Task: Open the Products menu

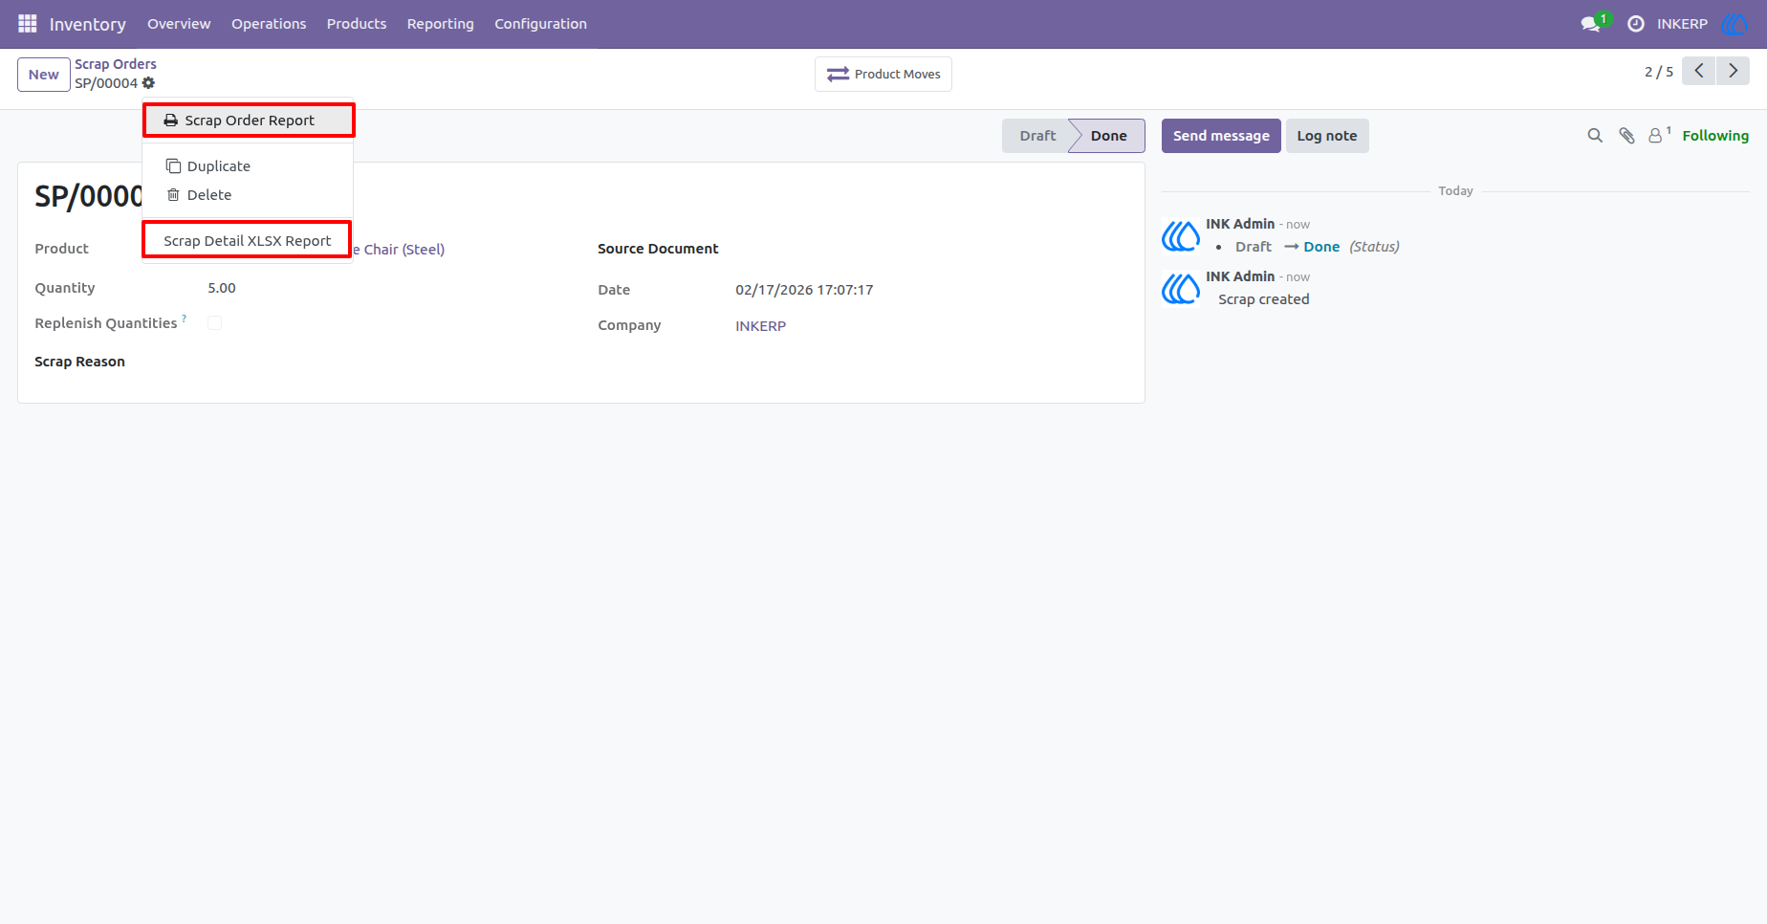Action: (357, 24)
